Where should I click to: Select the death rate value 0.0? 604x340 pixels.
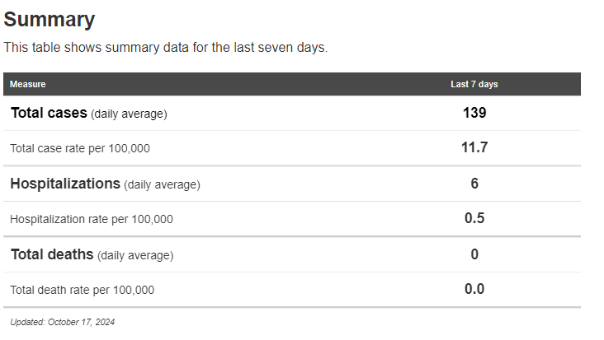pyautogui.click(x=474, y=289)
